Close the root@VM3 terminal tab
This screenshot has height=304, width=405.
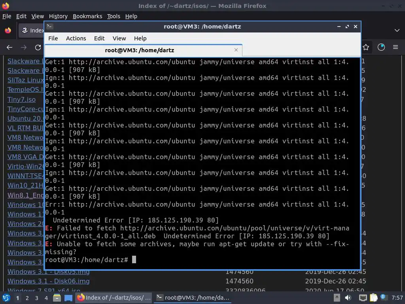[236, 50]
